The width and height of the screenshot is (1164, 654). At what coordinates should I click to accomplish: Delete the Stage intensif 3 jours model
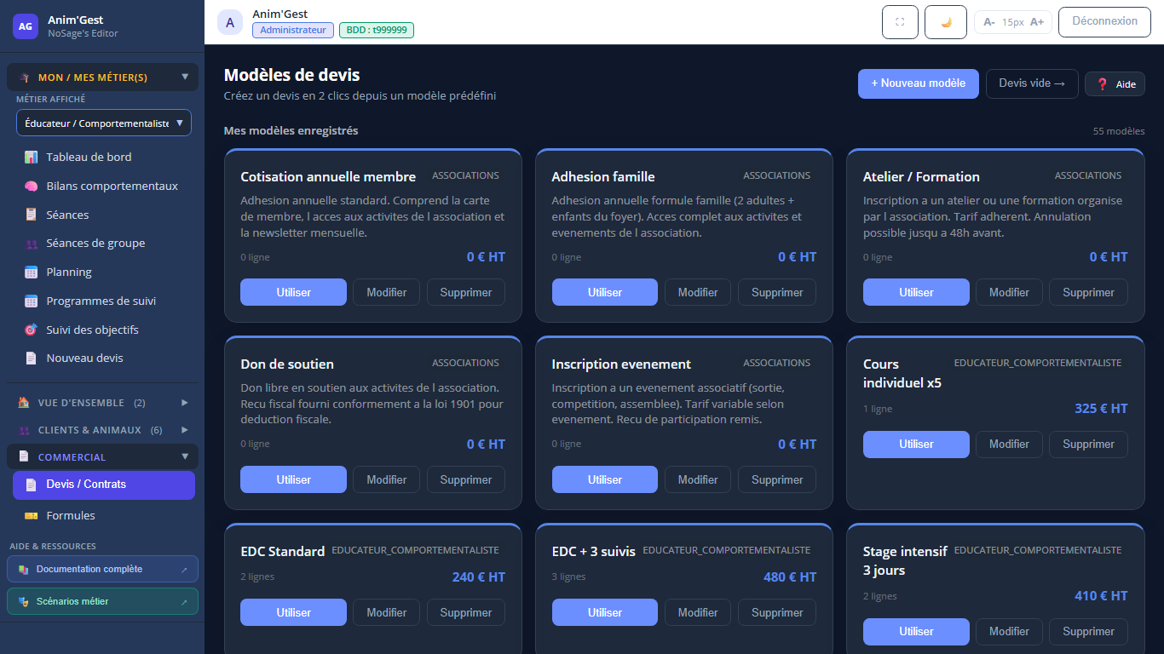coord(1088,631)
